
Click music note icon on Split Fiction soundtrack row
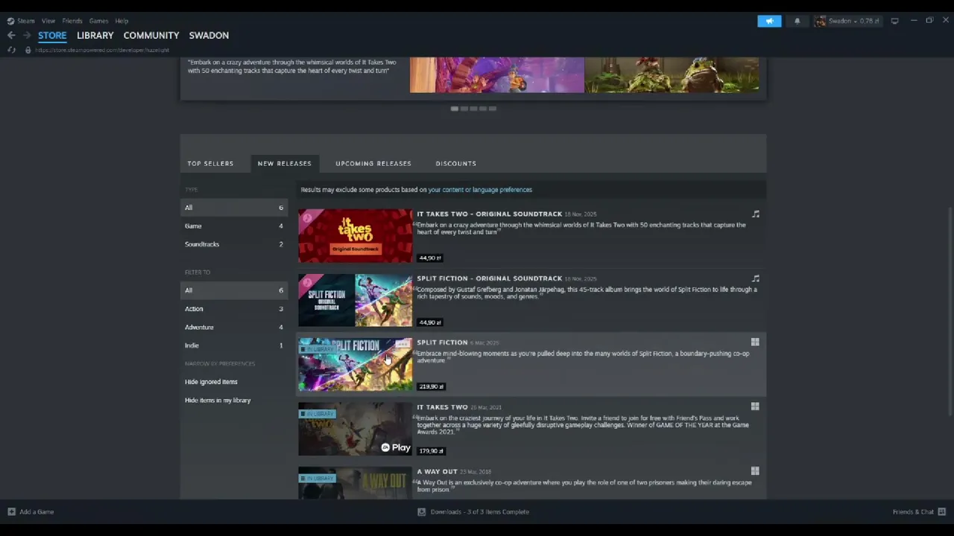pos(755,278)
